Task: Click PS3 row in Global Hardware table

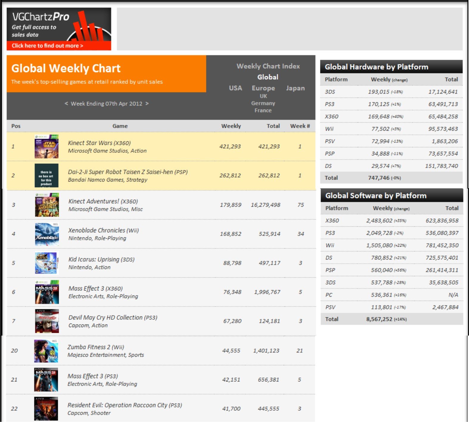Action: (391, 104)
